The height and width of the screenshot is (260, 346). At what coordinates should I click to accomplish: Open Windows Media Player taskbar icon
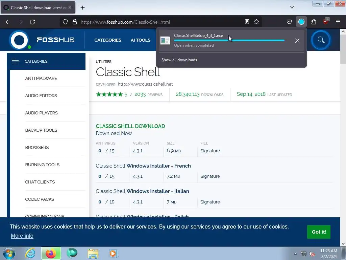pos(114,253)
